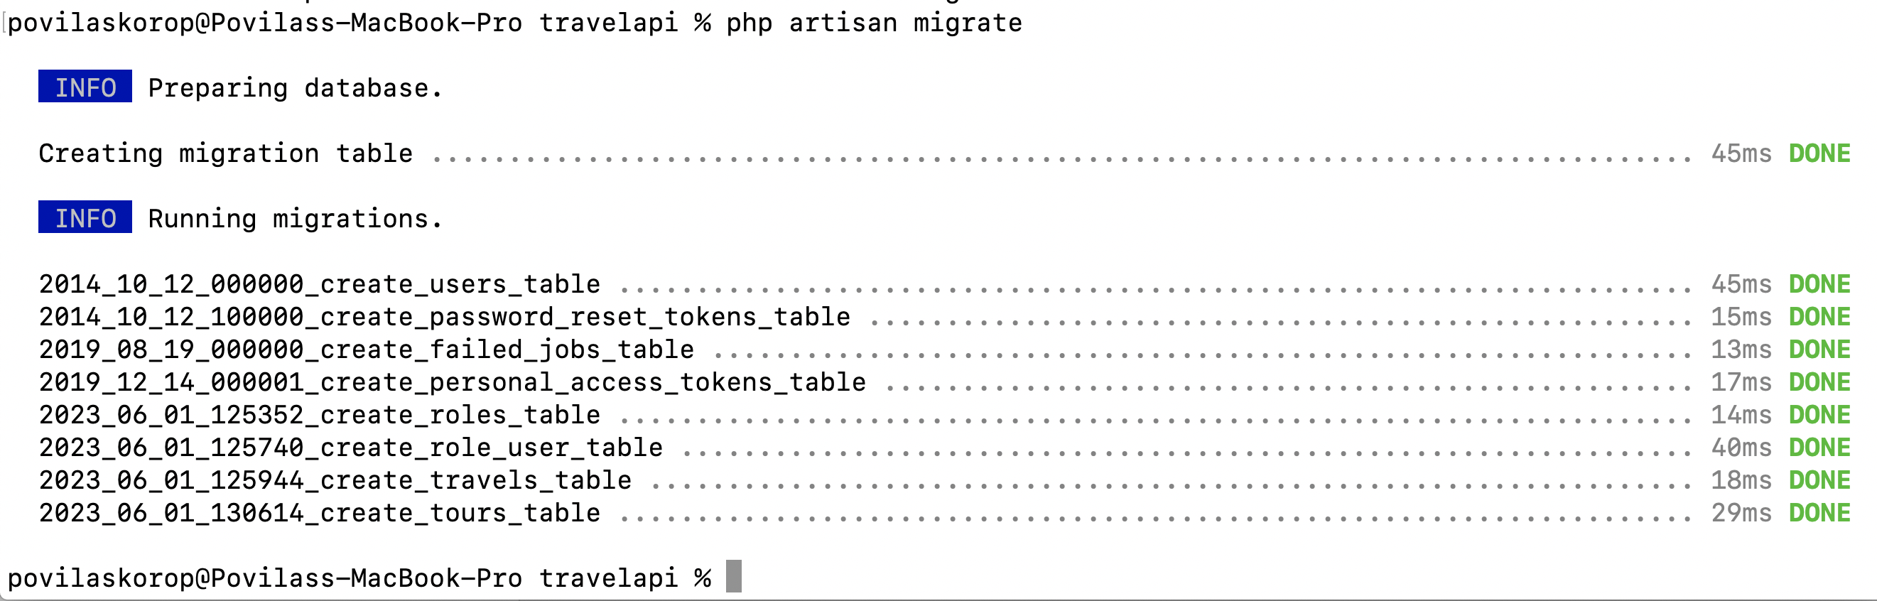Screen dimensions: 1877x601
Task: Click DONE status for create_tours_table
Action: click(1819, 514)
